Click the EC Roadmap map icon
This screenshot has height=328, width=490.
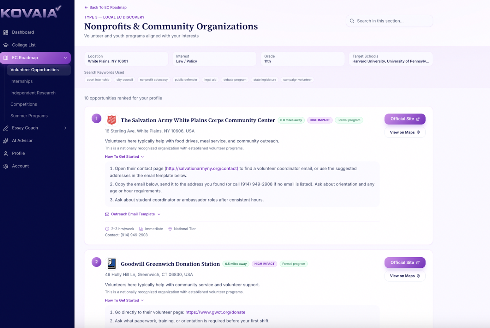click(x=6, y=58)
